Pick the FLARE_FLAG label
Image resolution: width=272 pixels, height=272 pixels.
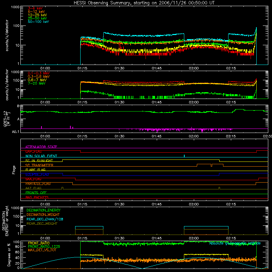(x=35, y=170)
